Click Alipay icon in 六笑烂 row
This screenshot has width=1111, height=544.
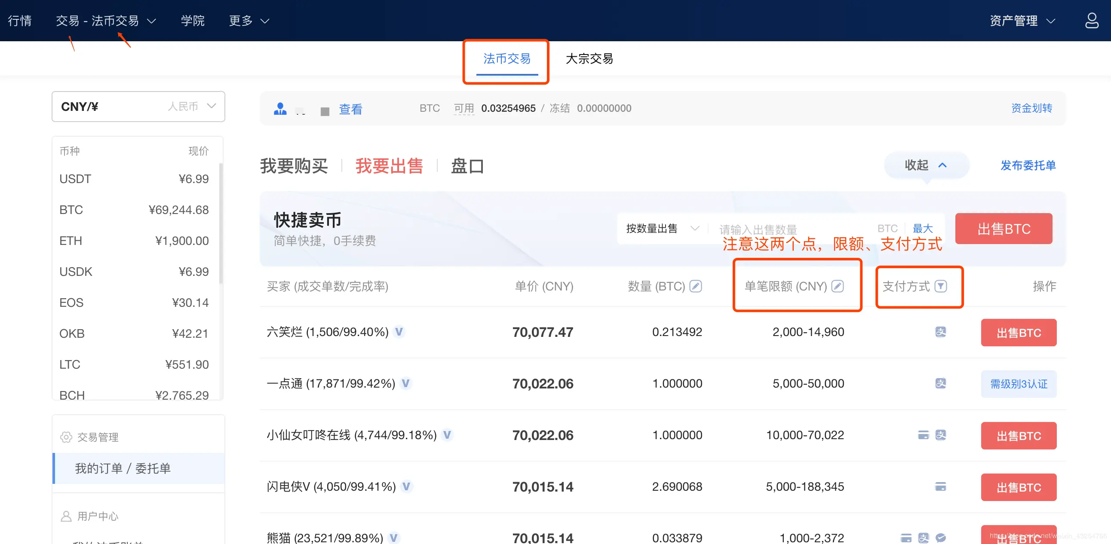pyautogui.click(x=940, y=331)
